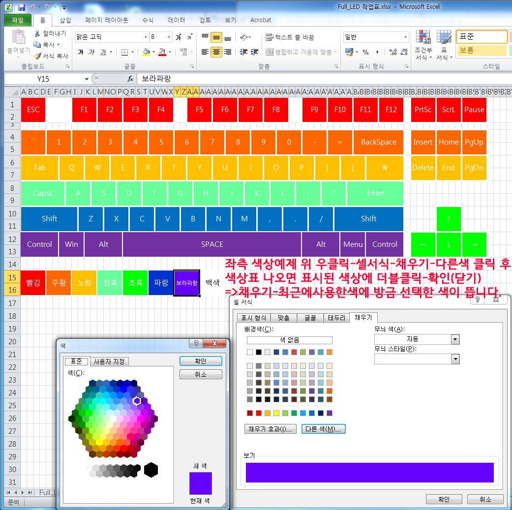Image resolution: width=512 pixels, height=510 pixels.
Task: Open pattern style (무늬 스타일) dropdown
Action: pos(455,359)
